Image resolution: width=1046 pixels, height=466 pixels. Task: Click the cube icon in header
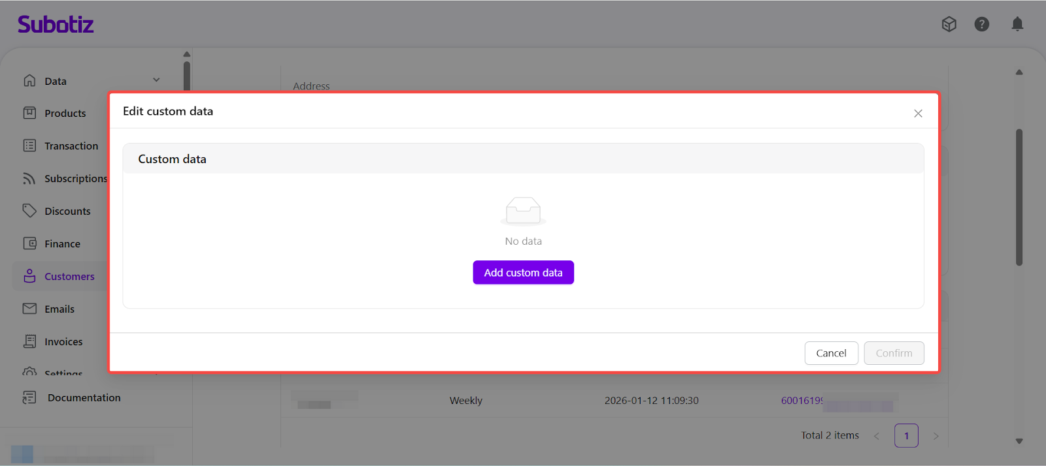(x=949, y=24)
